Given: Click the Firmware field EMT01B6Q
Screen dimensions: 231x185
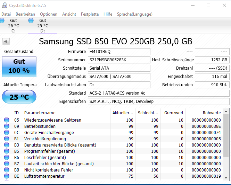Looking at the screenshot, I should coord(119,52).
